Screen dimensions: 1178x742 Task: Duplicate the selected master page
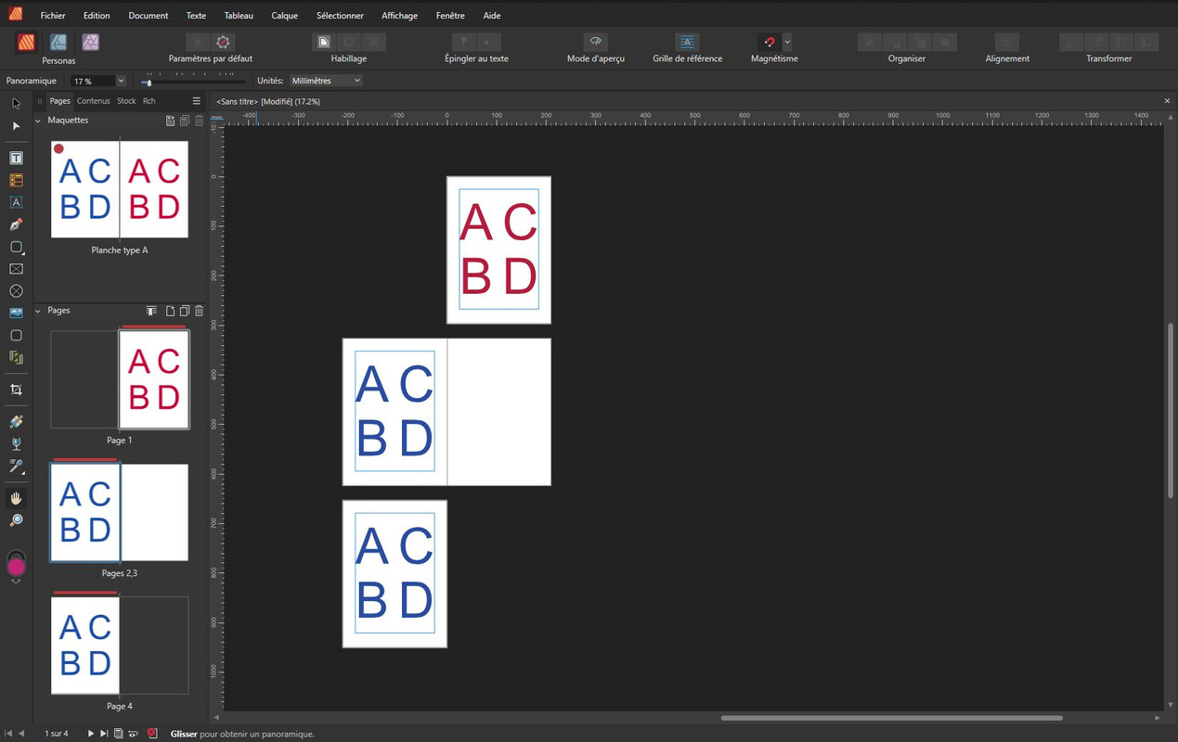click(x=184, y=121)
